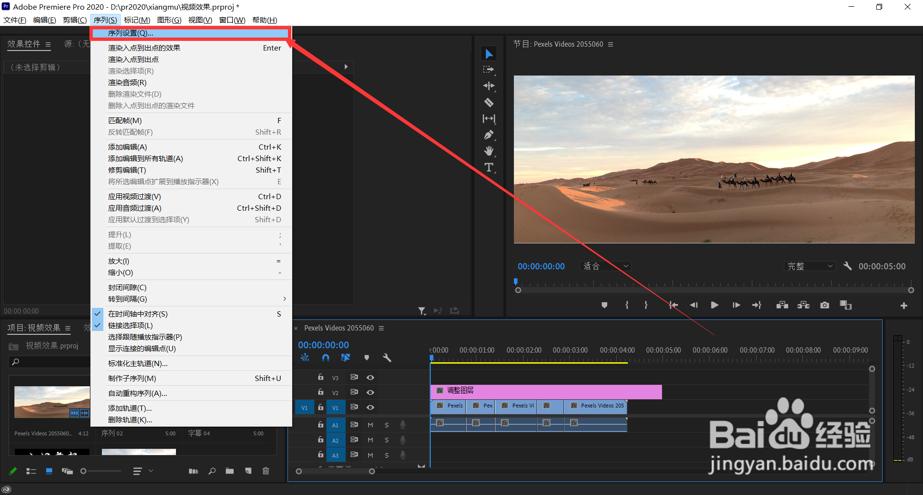Open Program monitor settings wrench

[x=848, y=266]
